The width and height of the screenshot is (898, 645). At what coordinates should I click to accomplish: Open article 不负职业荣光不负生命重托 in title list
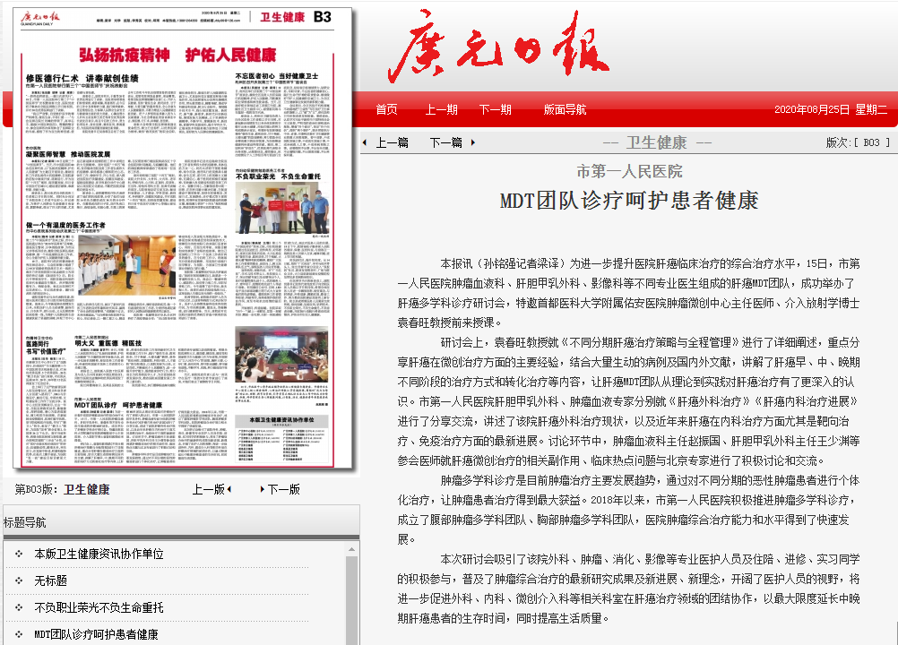[x=99, y=607]
